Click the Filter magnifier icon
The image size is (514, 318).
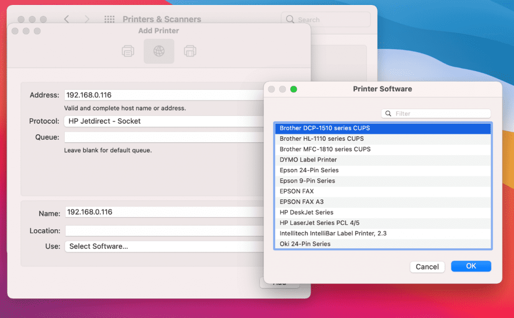click(x=388, y=114)
